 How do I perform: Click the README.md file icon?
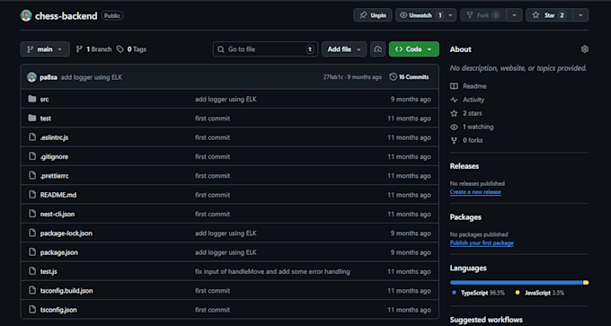tap(32, 195)
